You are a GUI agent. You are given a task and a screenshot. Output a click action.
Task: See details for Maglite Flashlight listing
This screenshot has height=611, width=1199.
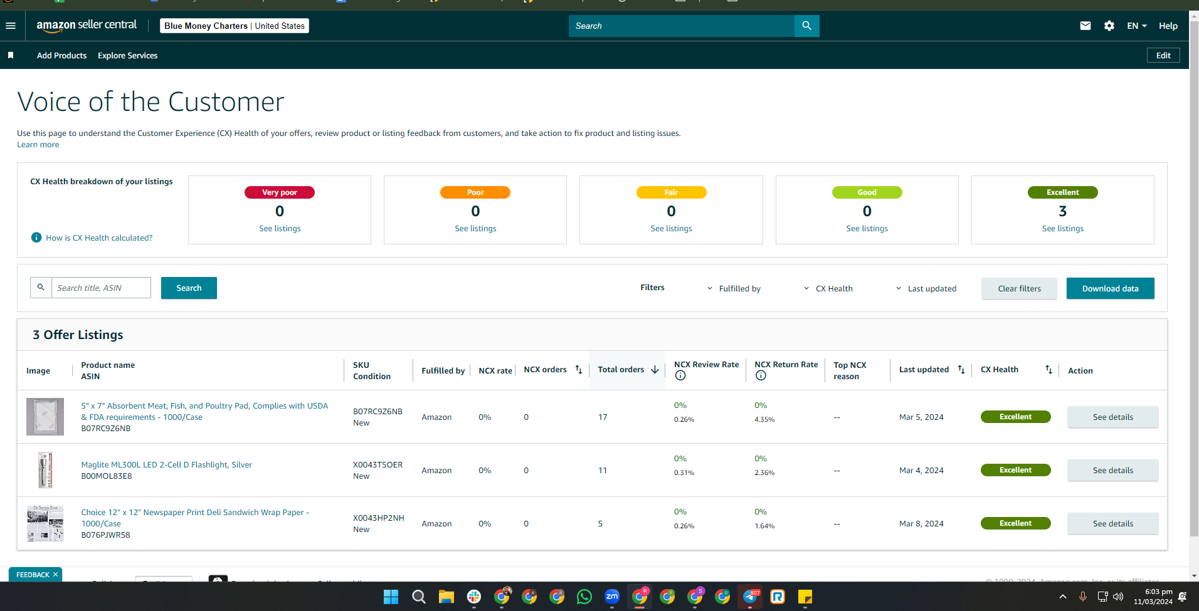[x=1112, y=470]
